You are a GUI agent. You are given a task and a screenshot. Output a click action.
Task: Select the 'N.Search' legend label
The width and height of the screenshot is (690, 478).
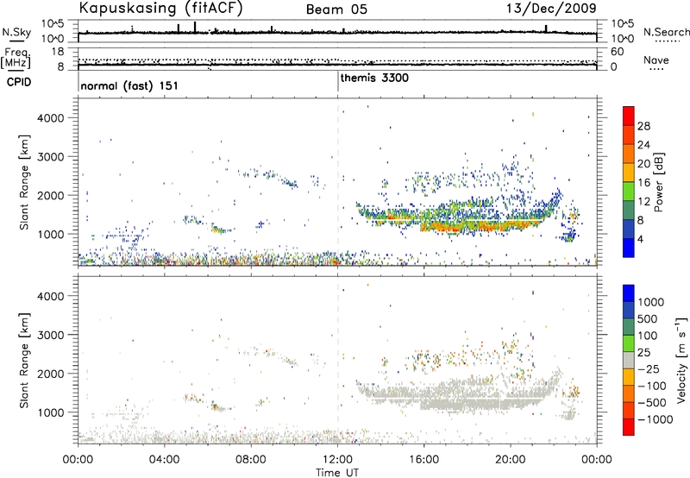(x=666, y=32)
